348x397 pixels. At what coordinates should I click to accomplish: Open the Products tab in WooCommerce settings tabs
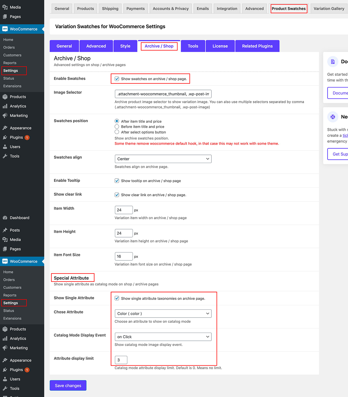(x=86, y=8)
